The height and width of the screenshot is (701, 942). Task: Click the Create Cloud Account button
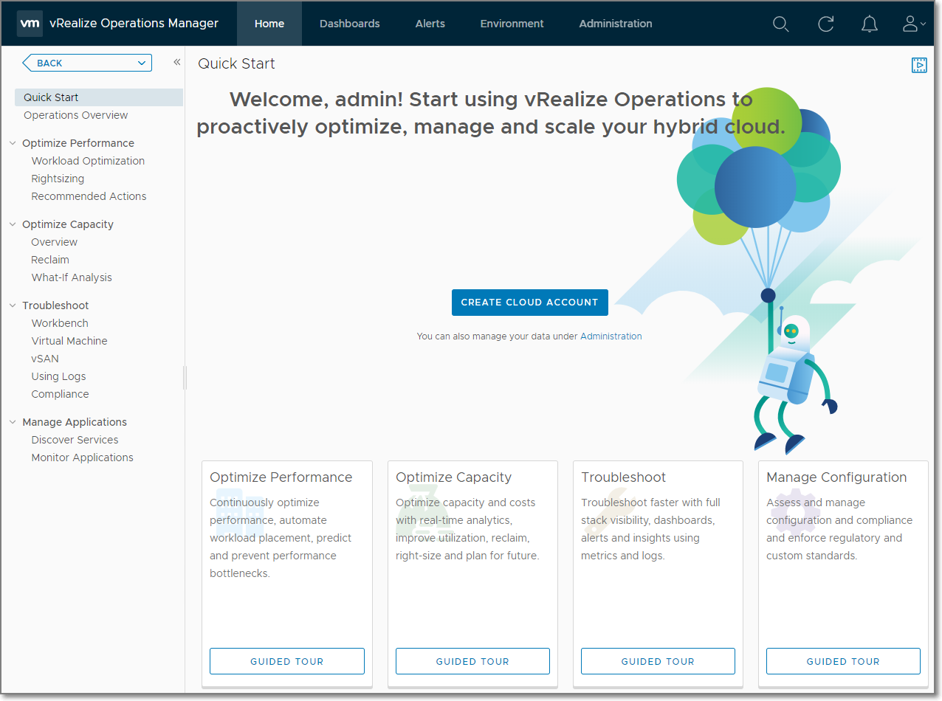point(529,303)
